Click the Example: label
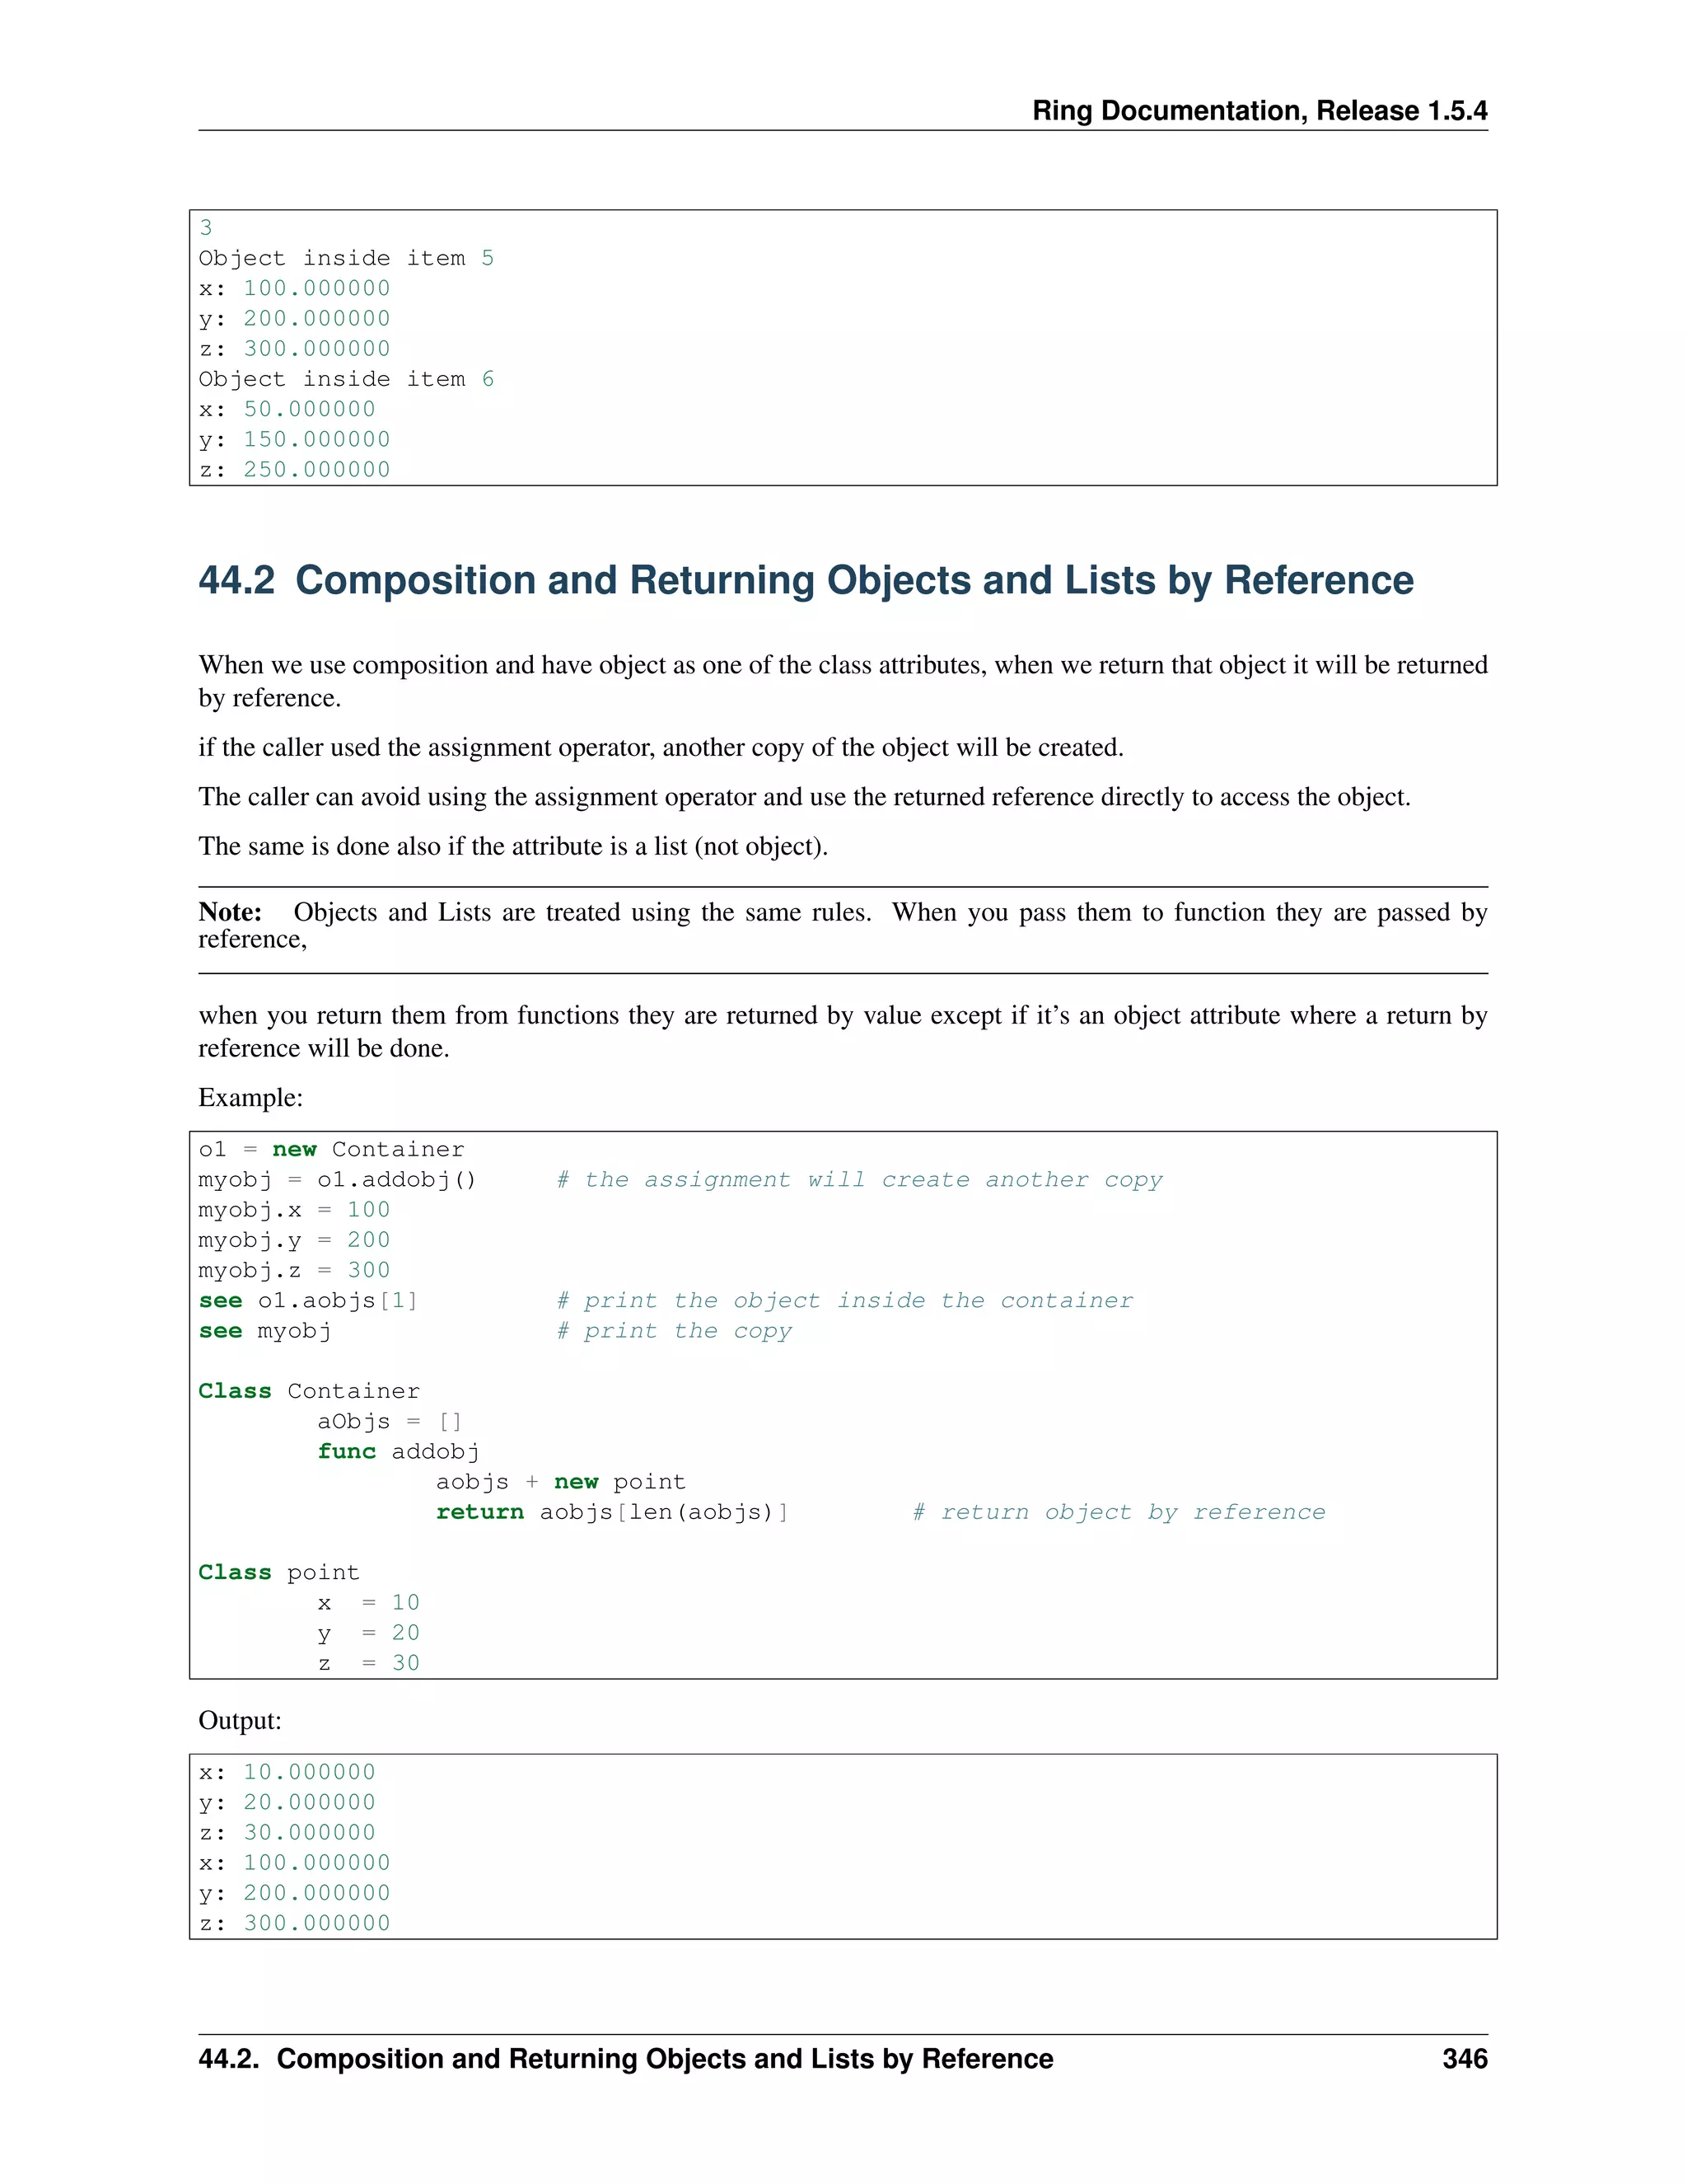This screenshot has height=2184, width=1687. pos(250,1097)
